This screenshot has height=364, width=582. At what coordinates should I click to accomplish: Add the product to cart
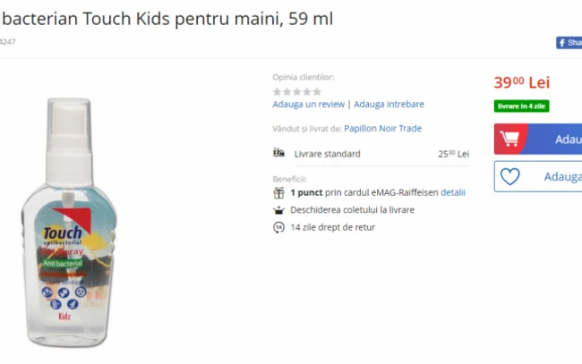click(538, 139)
